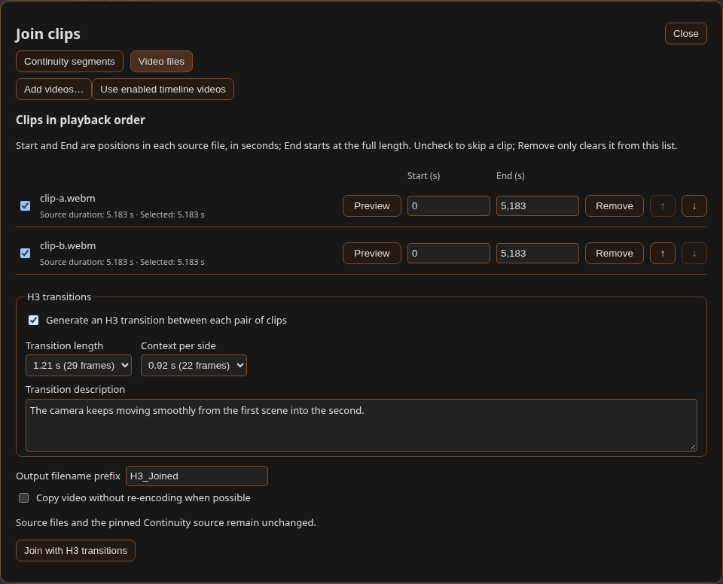Click the Join clips title
Screen dimensions: 723x584
point(48,34)
